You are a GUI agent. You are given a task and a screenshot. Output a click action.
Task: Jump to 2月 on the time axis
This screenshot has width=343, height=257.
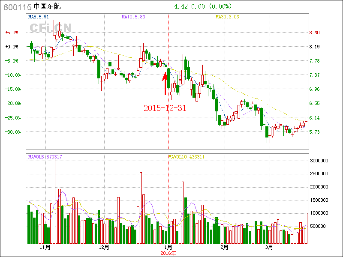click(224, 248)
